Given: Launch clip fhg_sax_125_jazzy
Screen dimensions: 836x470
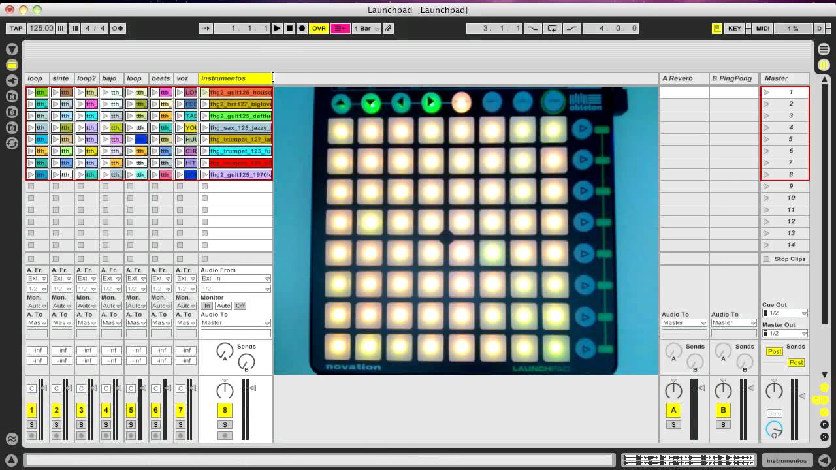Looking at the screenshot, I should [204, 128].
